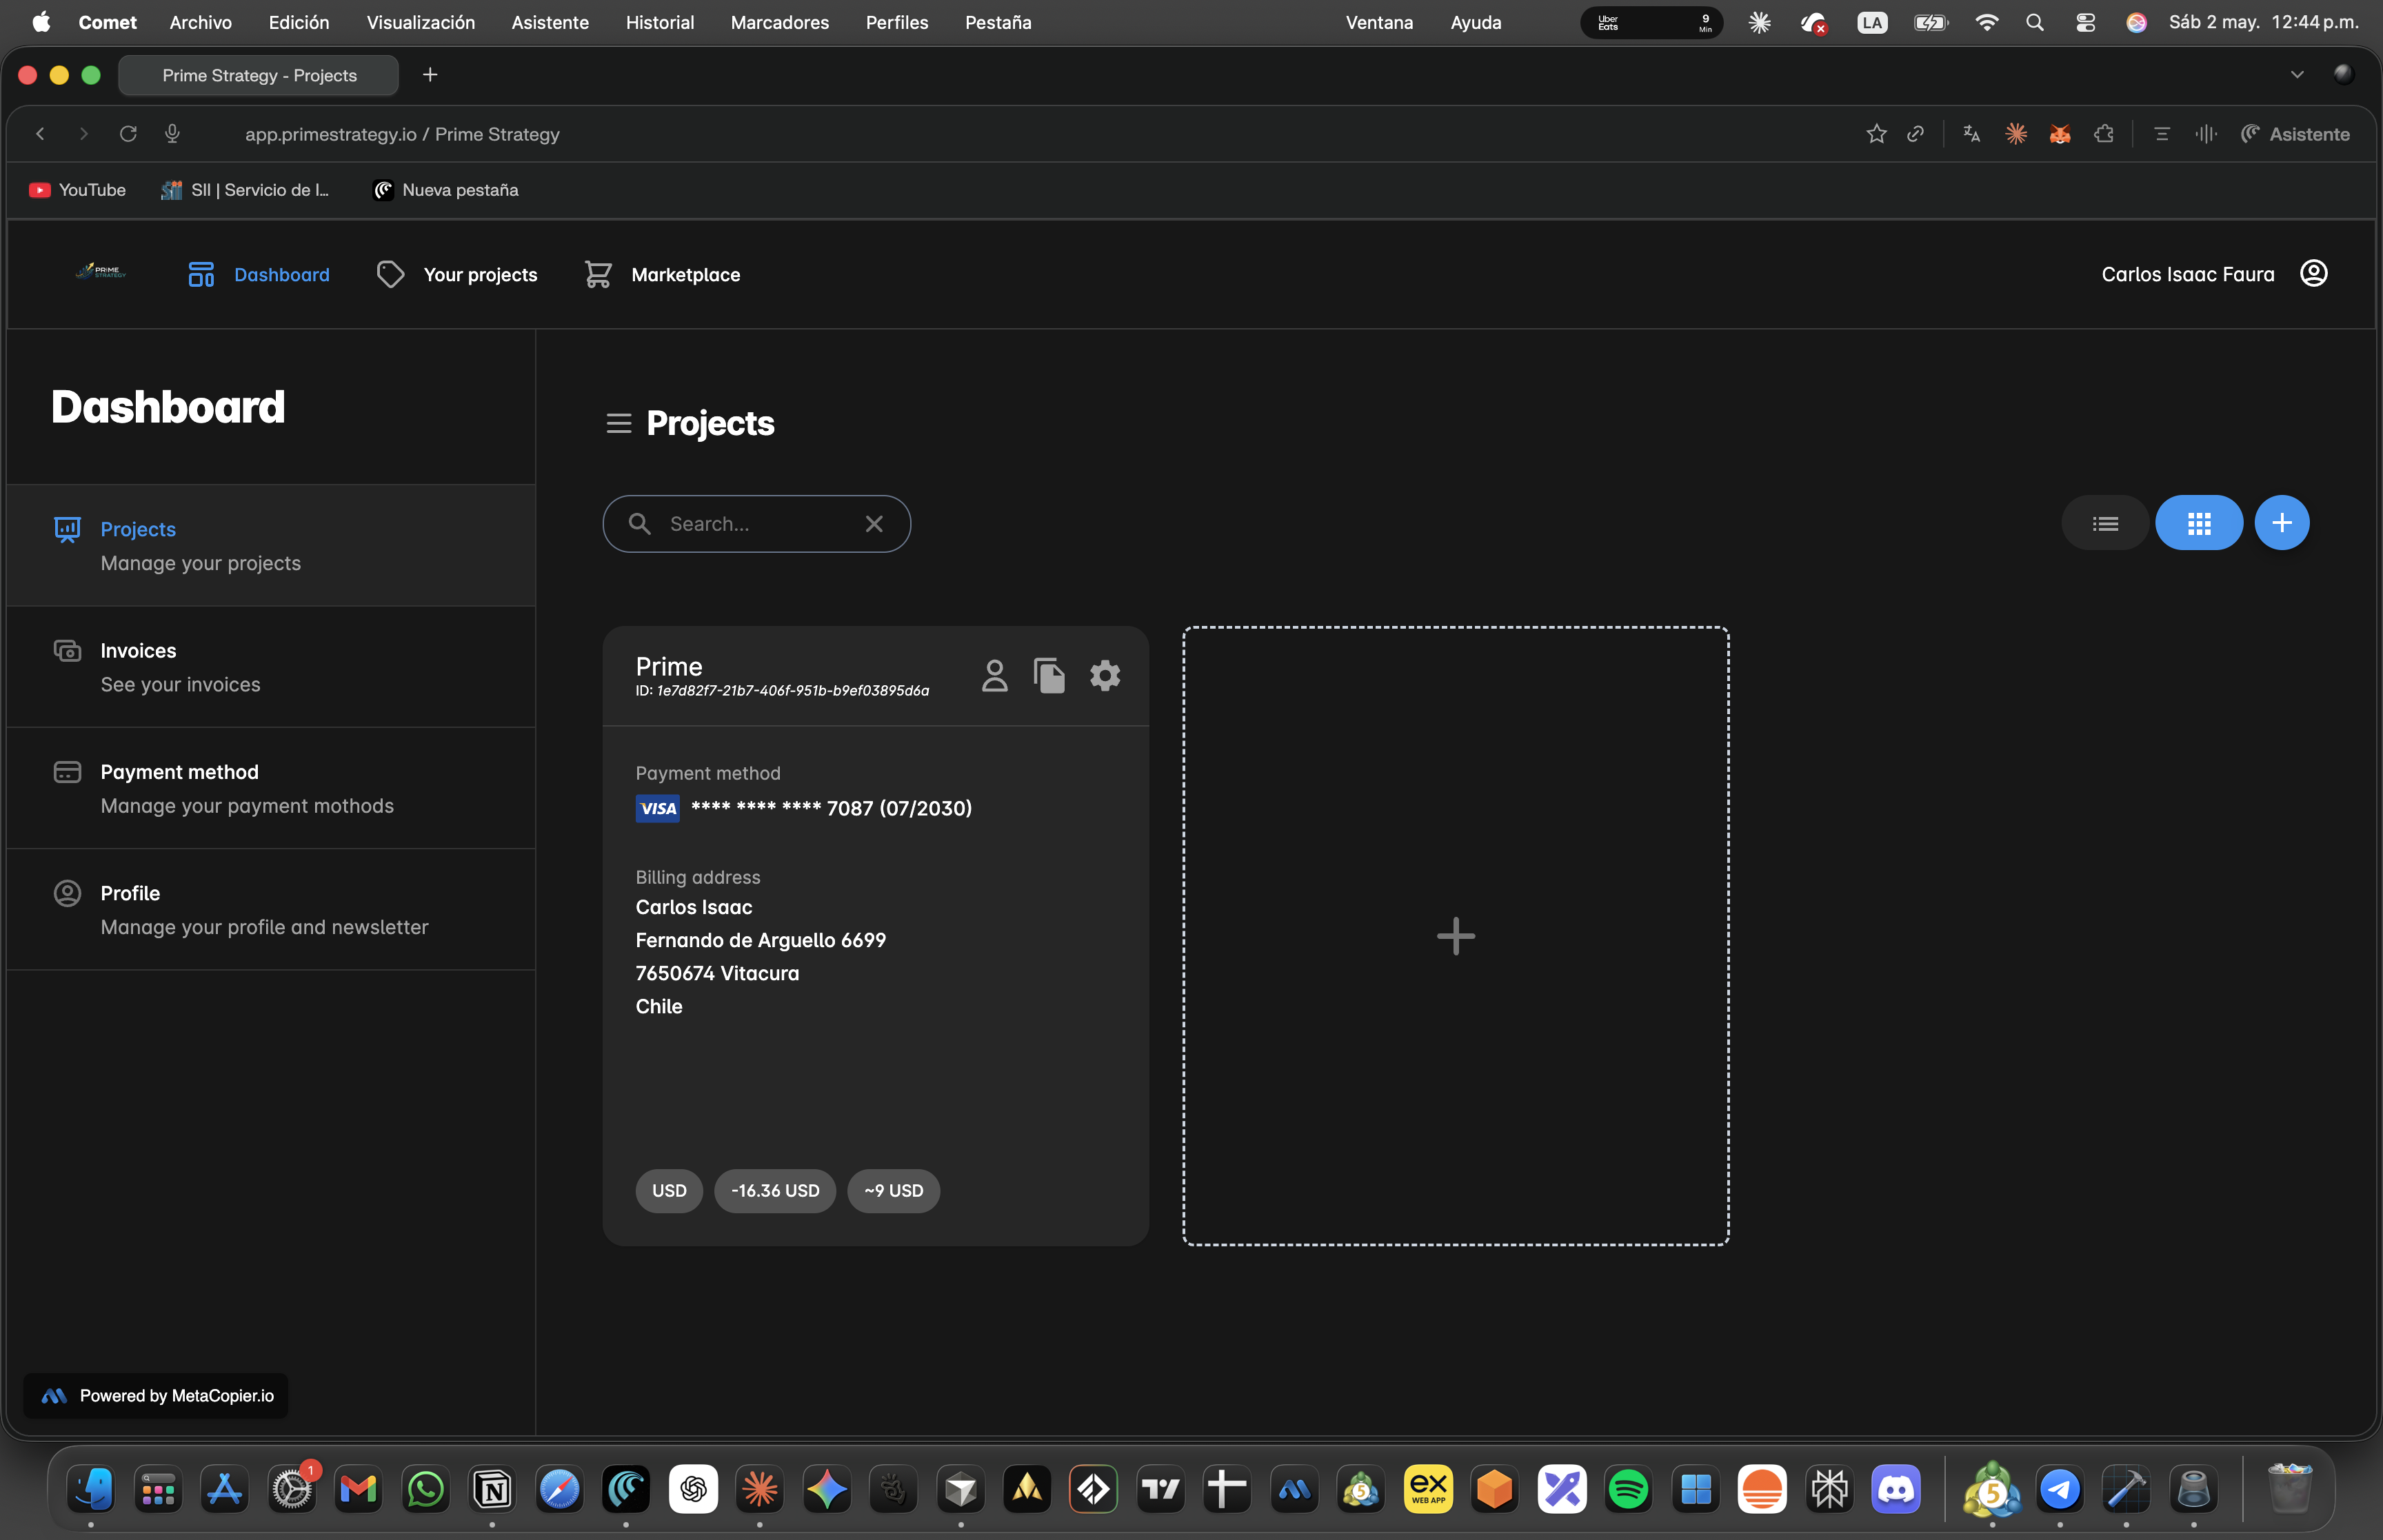Open the SII Servicio bookmark
Image resolution: width=2383 pixels, height=1540 pixels.
tap(245, 190)
